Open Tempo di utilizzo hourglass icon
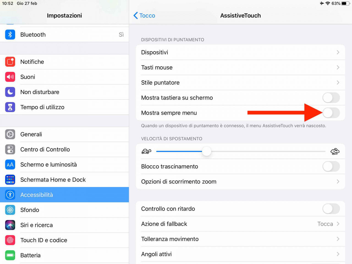The image size is (352, 264). (10, 107)
